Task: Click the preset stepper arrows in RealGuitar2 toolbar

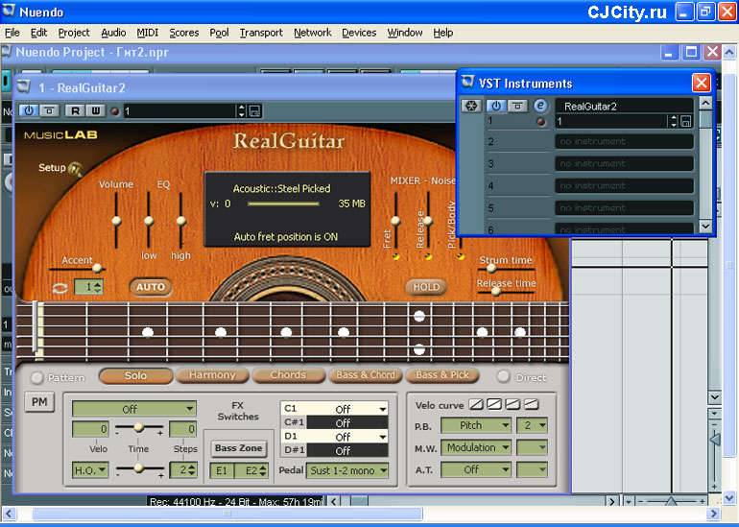Action: tap(241, 111)
